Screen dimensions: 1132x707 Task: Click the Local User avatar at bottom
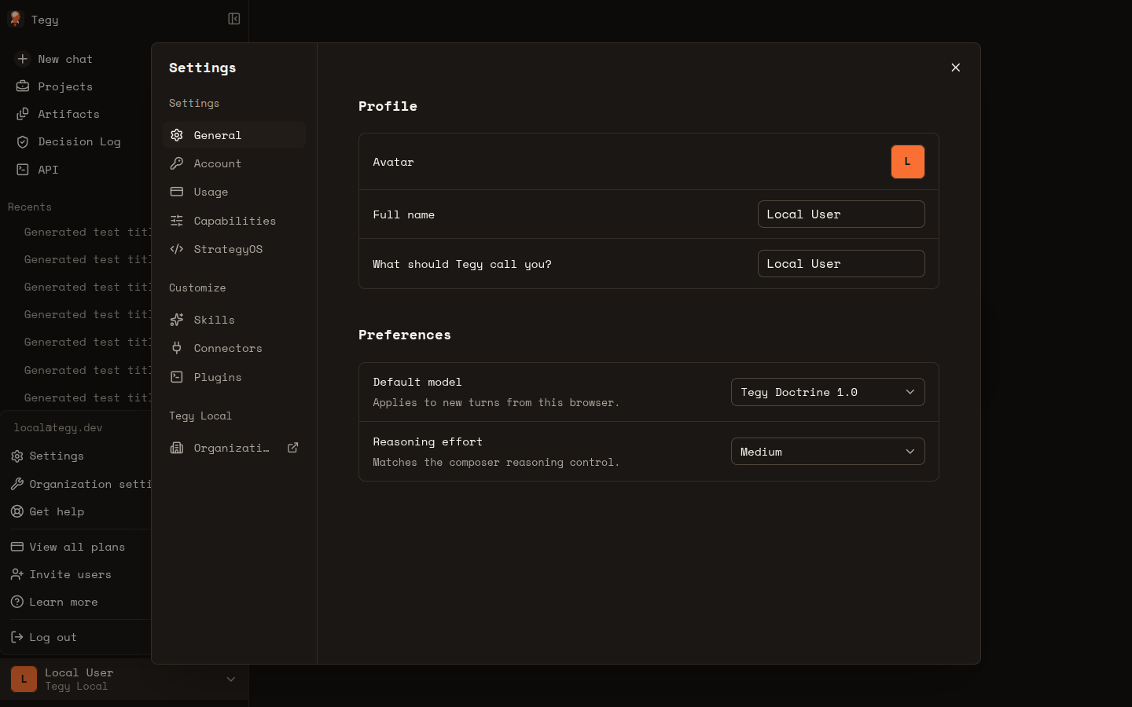24,679
